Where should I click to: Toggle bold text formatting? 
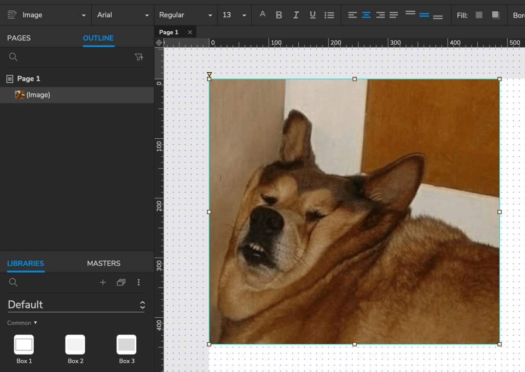[x=279, y=15]
